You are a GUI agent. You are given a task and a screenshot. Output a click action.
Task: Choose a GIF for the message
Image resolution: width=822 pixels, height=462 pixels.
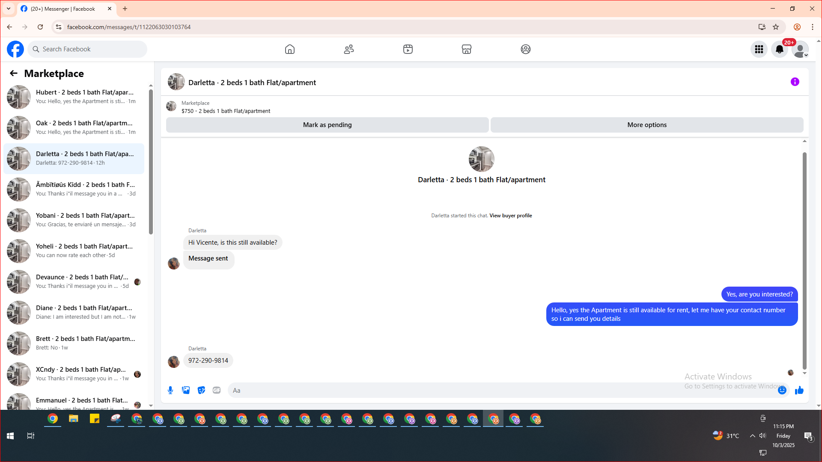(217, 390)
